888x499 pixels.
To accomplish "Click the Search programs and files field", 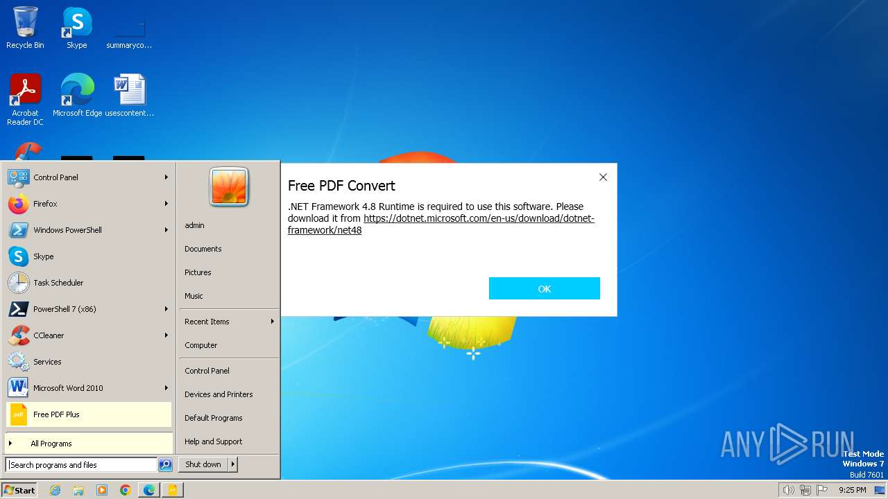I will click(81, 465).
